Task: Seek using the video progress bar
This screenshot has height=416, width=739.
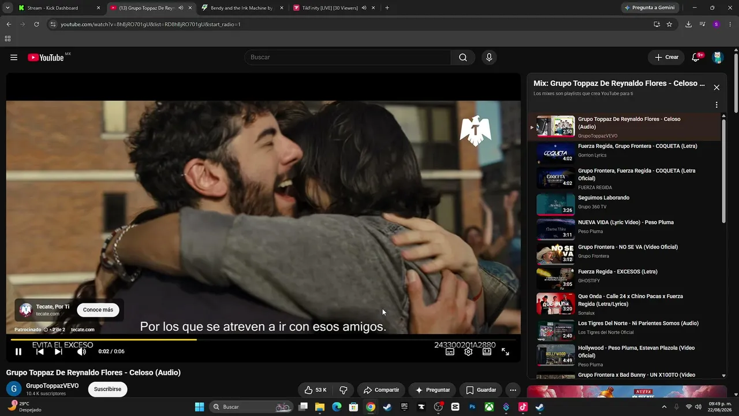Action: pyautogui.click(x=263, y=340)
